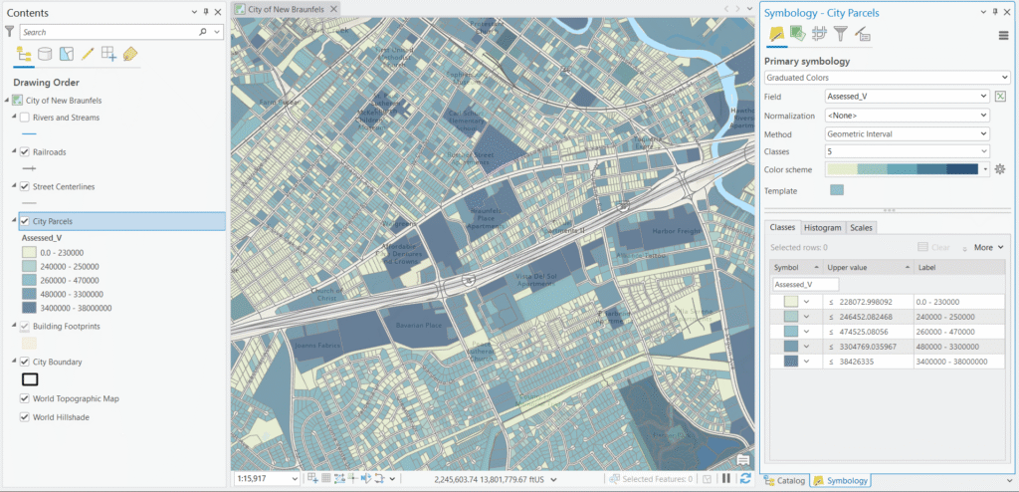Enable the Rivers and Streams layer

point(25,118)
